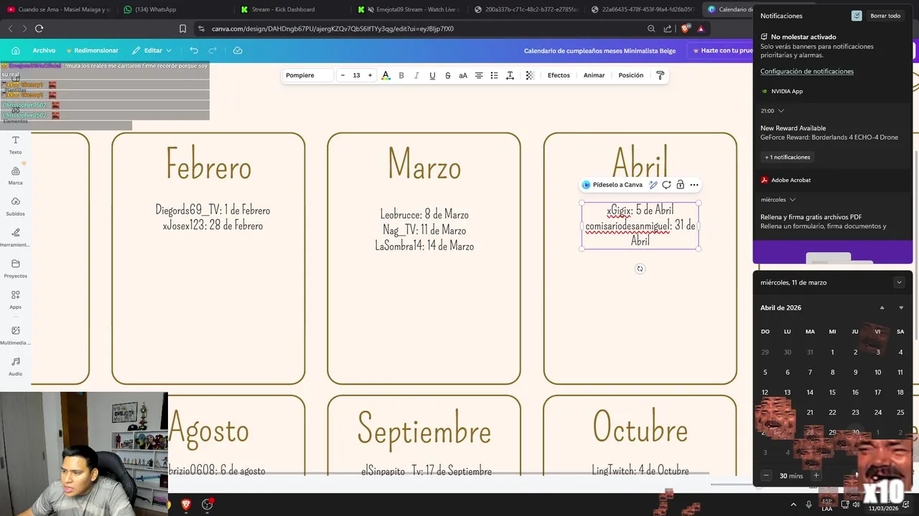Open the Audio sidebar panel
The width and height of the screenshot is (919, 516).
tap(15, 366)
